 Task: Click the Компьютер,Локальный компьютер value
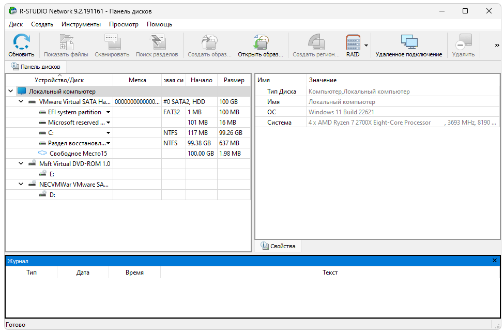pos(359,92)
